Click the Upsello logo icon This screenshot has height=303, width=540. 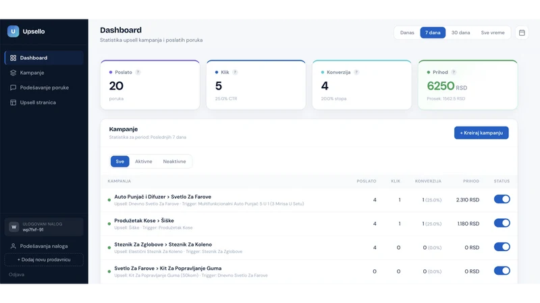[13, 31]
